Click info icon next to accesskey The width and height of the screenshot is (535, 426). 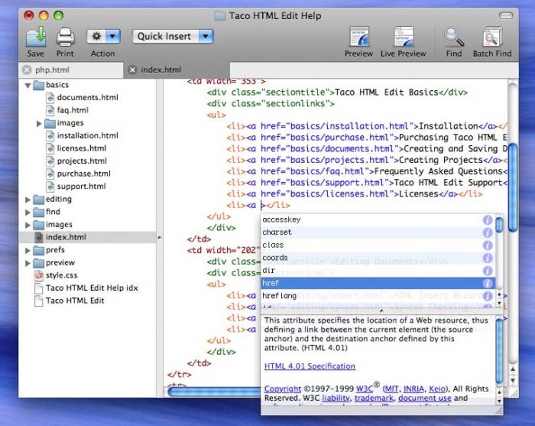click(x=488, y=220)
